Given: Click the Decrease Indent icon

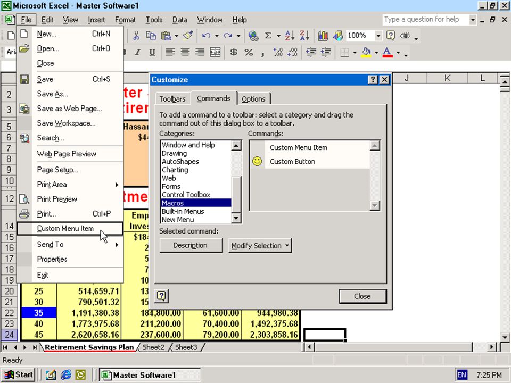Looking at the screenshot, I should (x=311, y=52).
